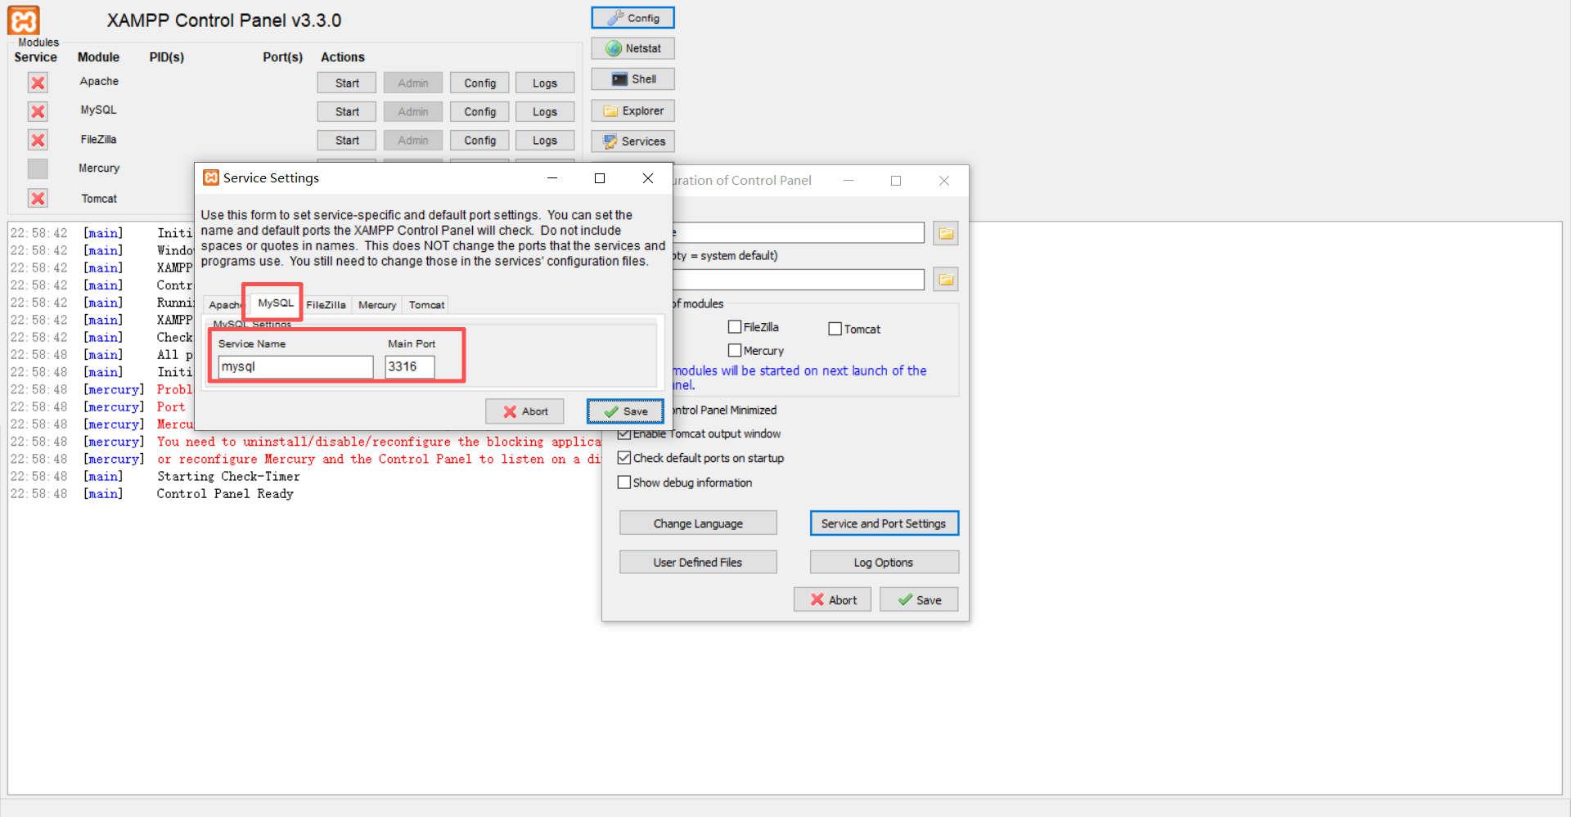
Task: Click the MySQL service X icon
Action: click(x=38, y=111)
